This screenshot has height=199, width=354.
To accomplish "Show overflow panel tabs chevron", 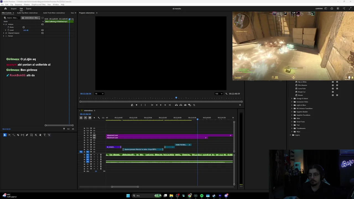I will (x=76, y=13).
